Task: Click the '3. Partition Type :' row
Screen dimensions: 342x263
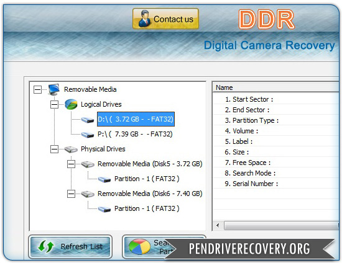Action: tap(275, 120)
